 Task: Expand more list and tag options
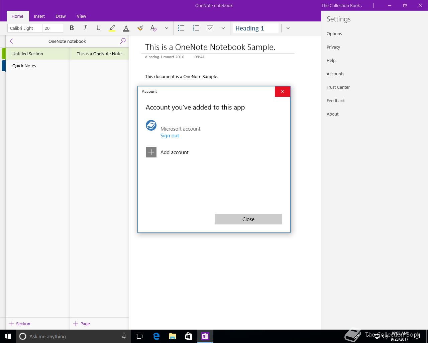coord(223,28)
